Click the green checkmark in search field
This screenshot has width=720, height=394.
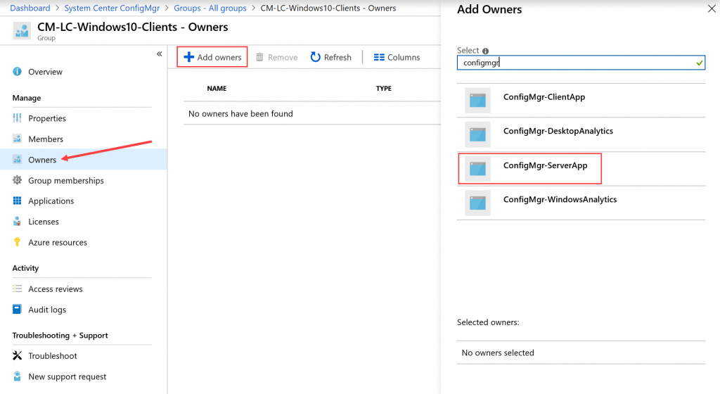pyautogui.click(x=700, y=63)
